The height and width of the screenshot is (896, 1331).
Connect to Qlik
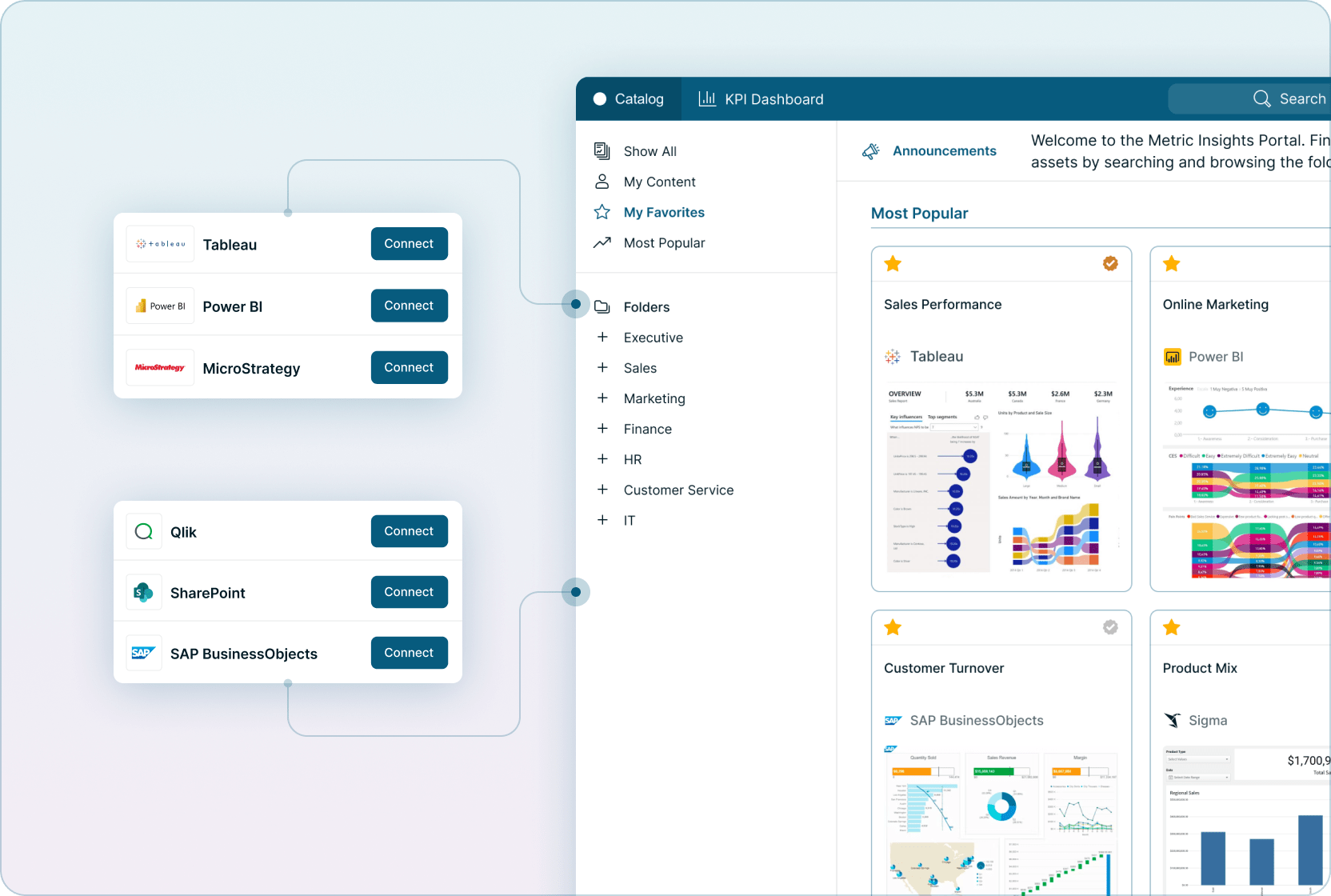tap(410, 531)
